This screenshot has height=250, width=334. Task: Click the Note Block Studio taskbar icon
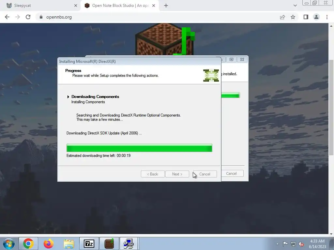tap(109, 243)
